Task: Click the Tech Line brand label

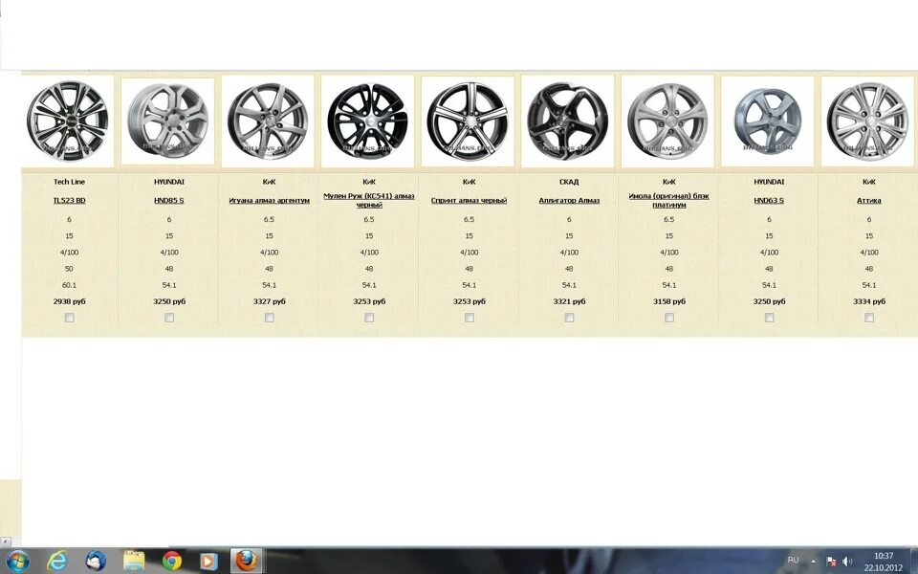Action: (69, 182)
